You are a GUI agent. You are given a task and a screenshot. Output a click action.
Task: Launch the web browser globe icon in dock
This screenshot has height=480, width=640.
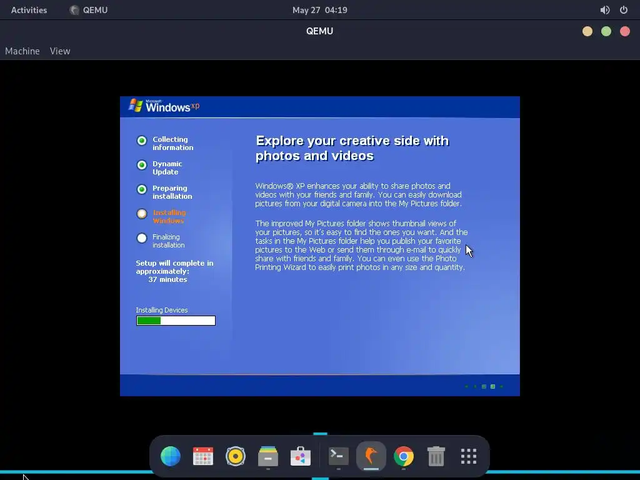171,456
